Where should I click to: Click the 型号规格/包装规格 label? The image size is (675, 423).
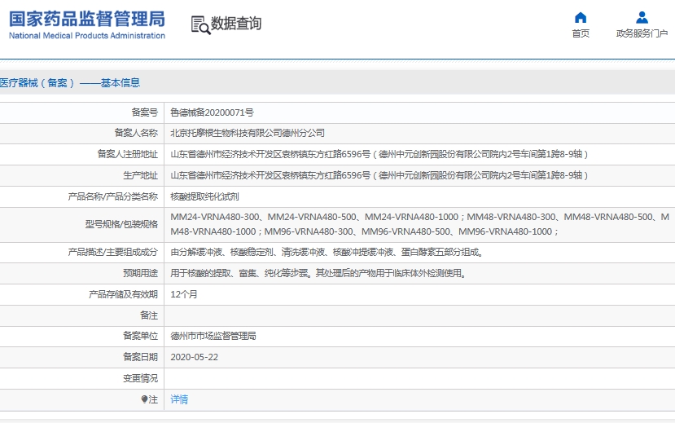click(x=121, y=224)
